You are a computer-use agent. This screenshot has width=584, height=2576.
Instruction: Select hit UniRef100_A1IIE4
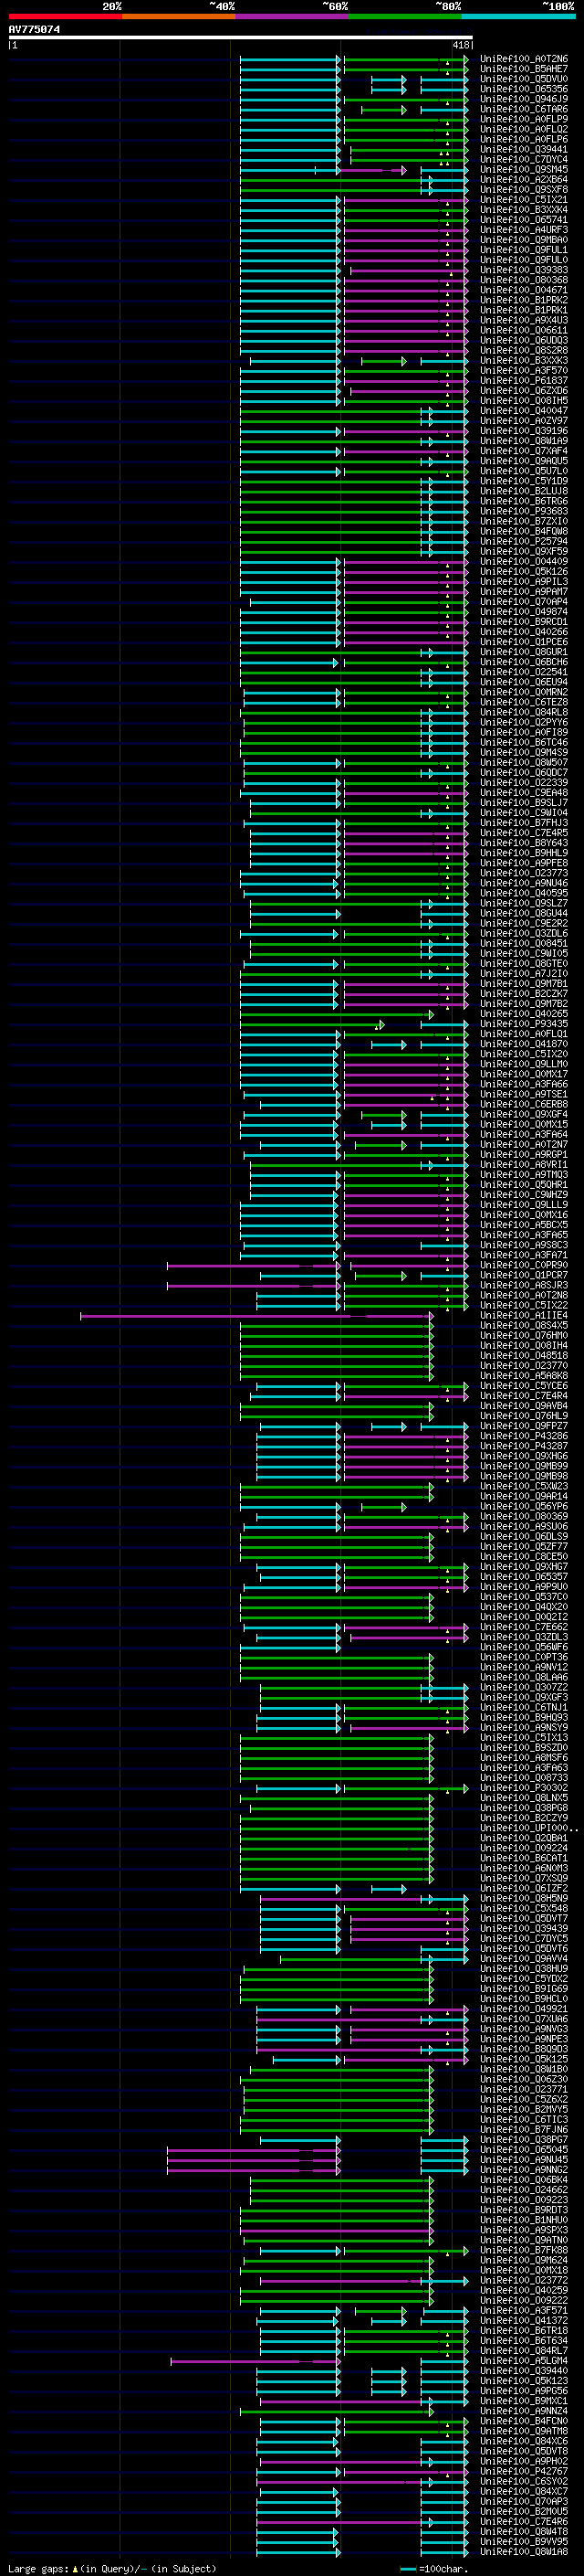524,1315
